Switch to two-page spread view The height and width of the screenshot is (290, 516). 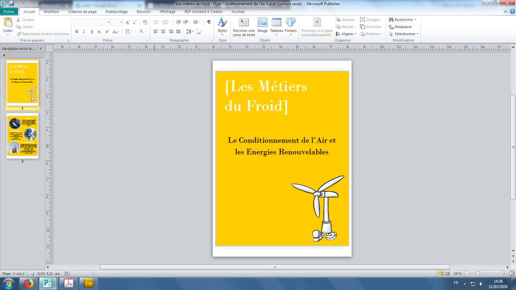coord(448,273)
